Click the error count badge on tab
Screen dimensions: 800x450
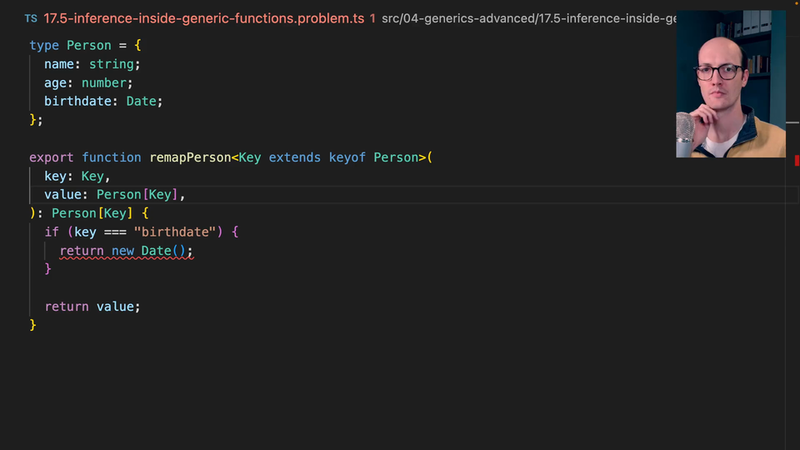[372, 17]
